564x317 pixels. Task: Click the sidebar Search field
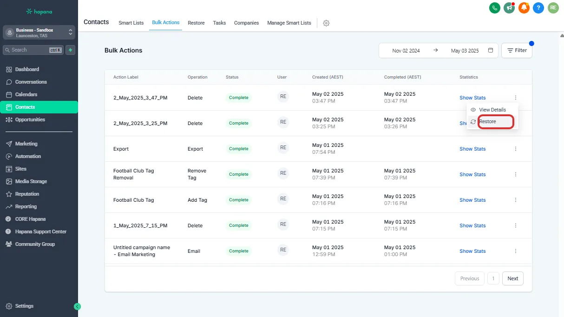30,50
